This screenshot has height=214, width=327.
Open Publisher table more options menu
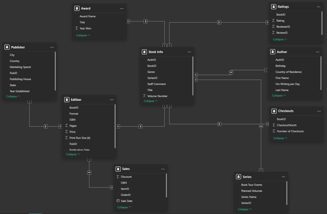52,47
